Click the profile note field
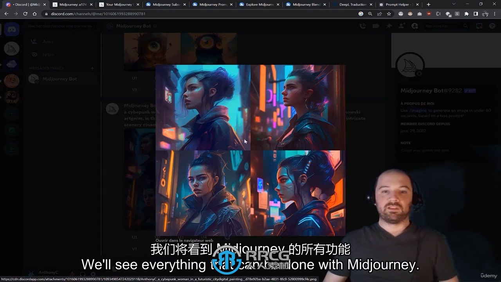 (446, 150)
